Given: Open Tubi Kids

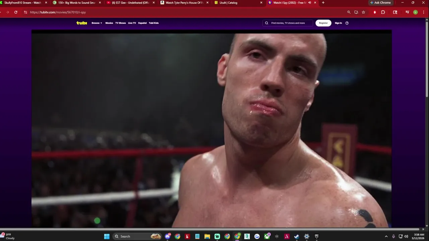Looking at the screenshot, I should pyautogui.click(x=154, y=23).
